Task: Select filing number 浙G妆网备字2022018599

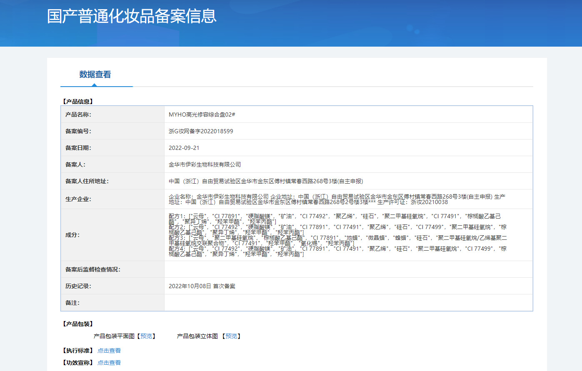Action: click(x=201, y=131)
